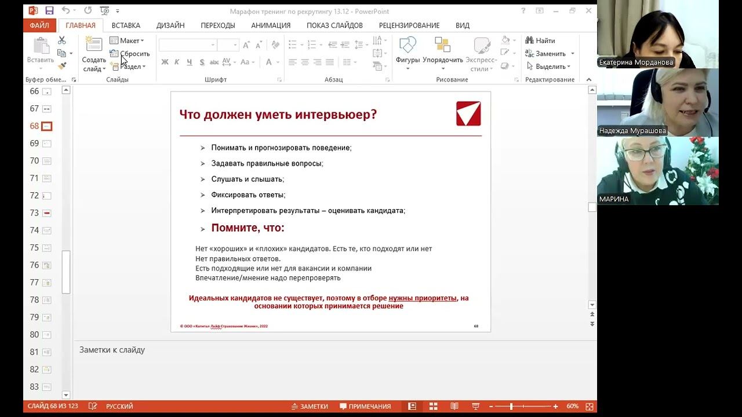Toggle underline Ч formatting
Viewport: 742px width, 417px height.
pyautogui.click(x=189, y=62)
